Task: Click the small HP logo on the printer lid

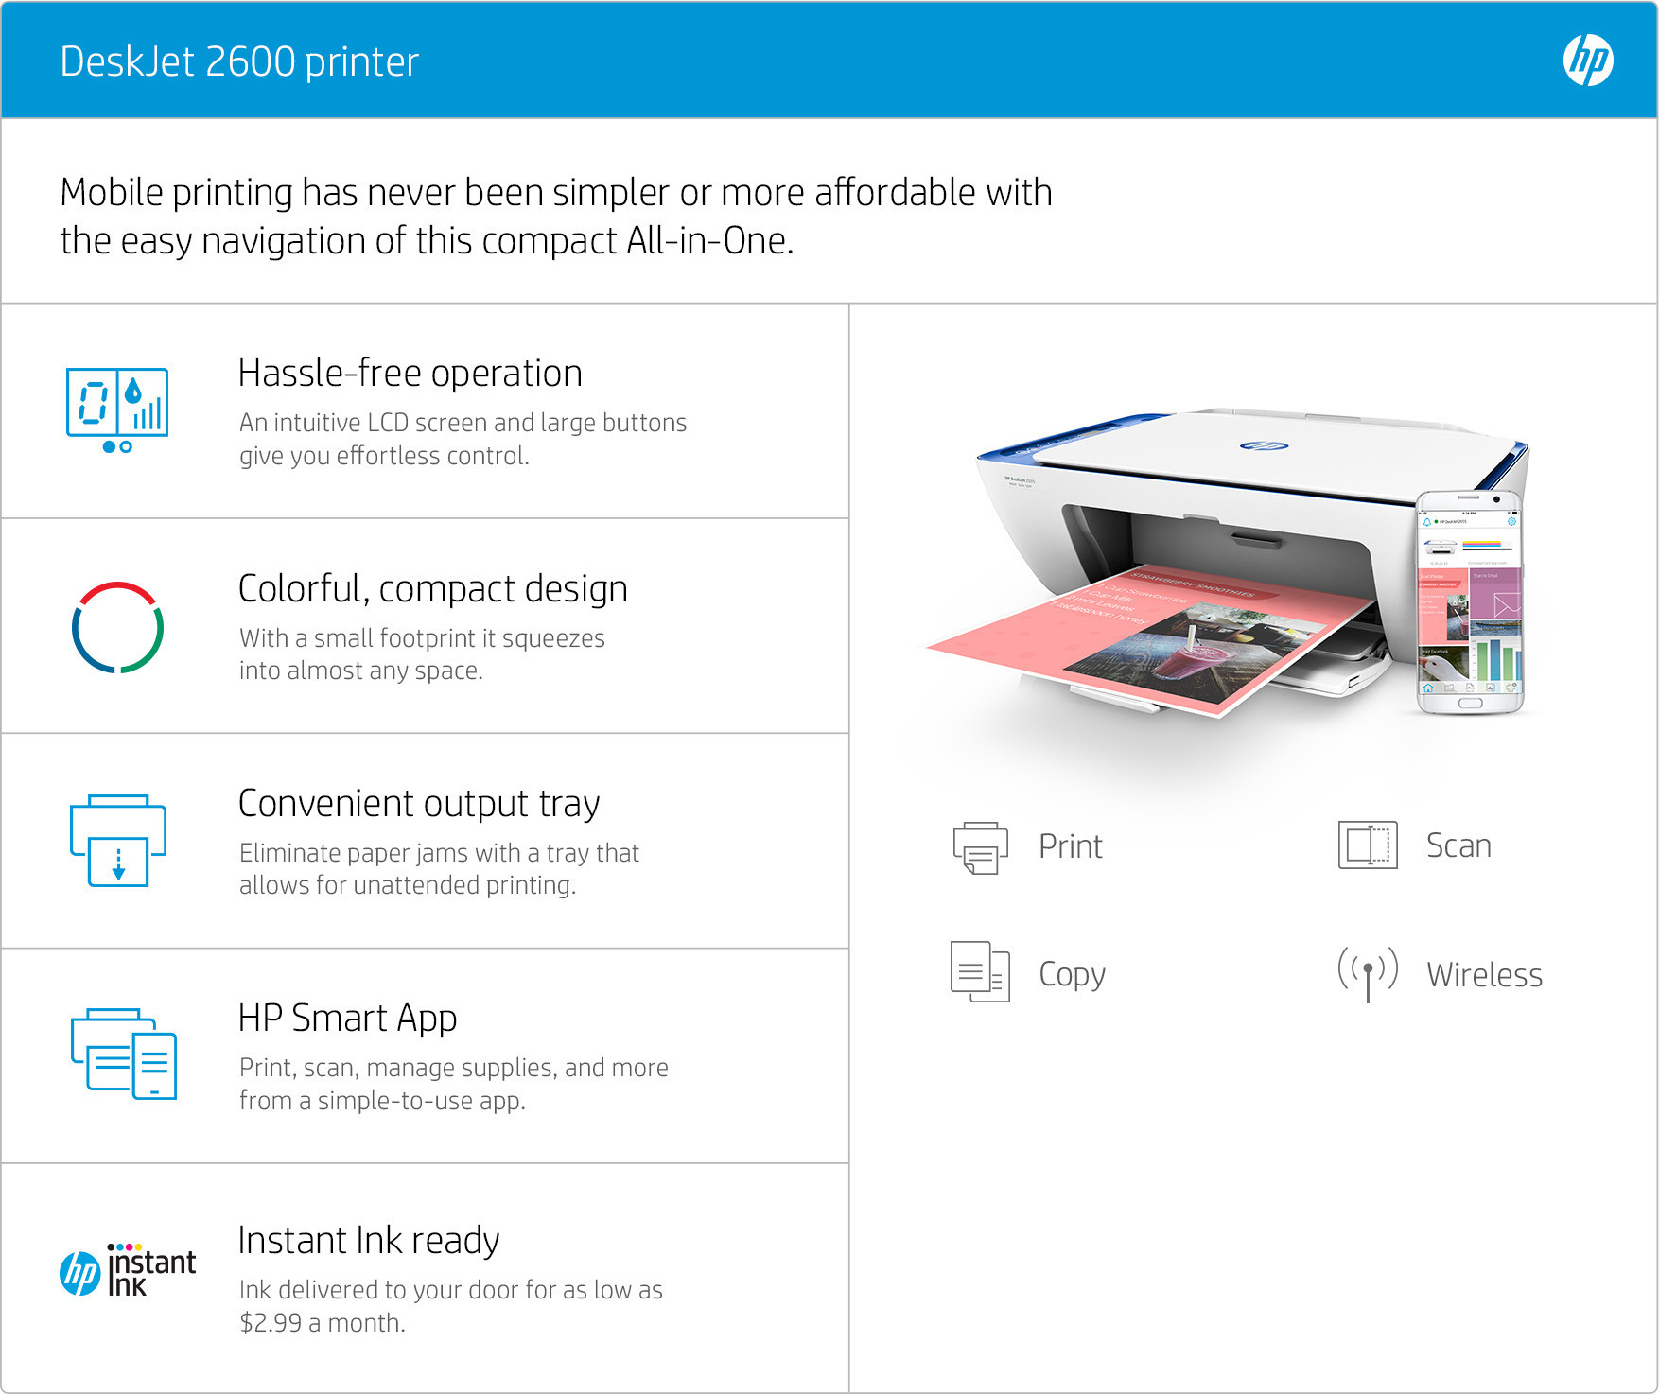Action: coord(1264,445)
